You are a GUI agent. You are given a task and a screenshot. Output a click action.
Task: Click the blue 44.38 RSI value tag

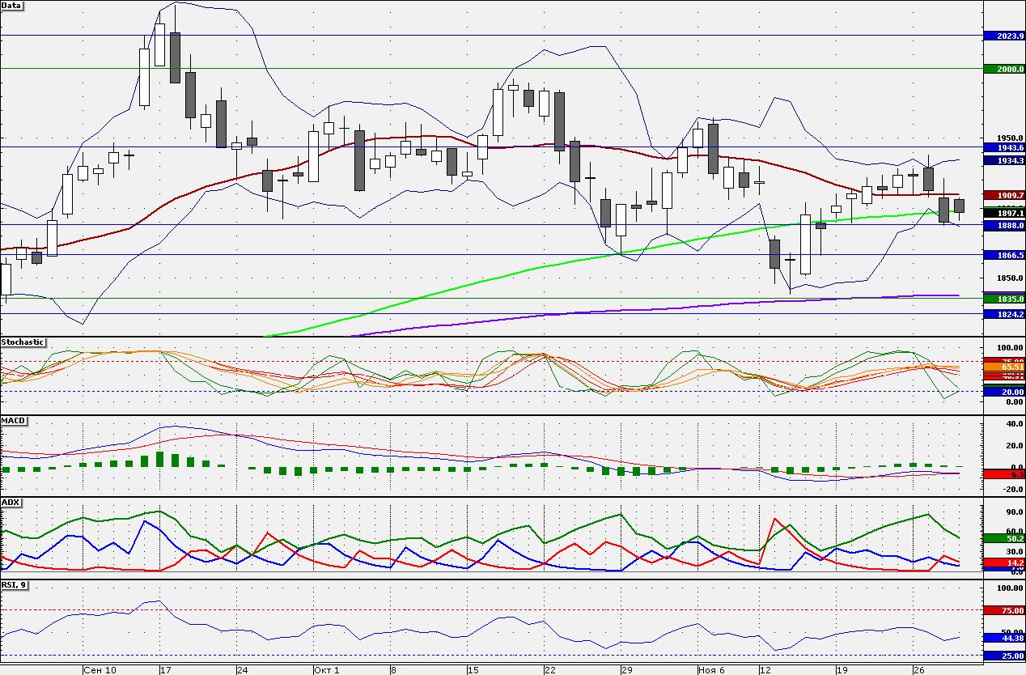click(x=1004, y=638)
